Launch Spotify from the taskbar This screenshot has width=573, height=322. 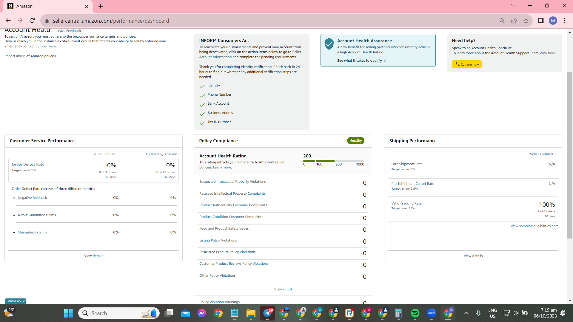[415, 313]
